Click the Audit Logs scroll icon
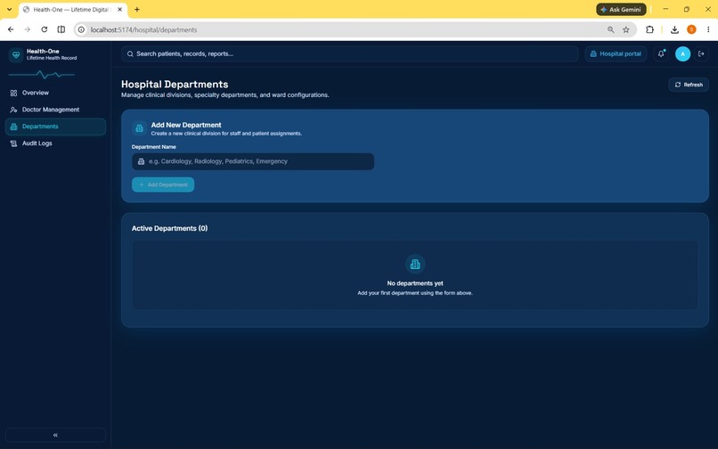Screen dimensions: 718x449 (x=13, y=143)
